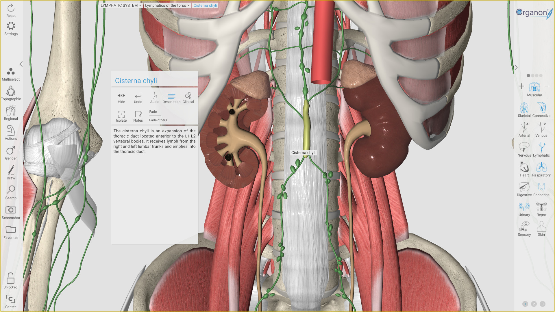Open Clinical information for Cisterna chyli
The height and width of the screenshot is (312, 555).
click(x=188, y=97)
